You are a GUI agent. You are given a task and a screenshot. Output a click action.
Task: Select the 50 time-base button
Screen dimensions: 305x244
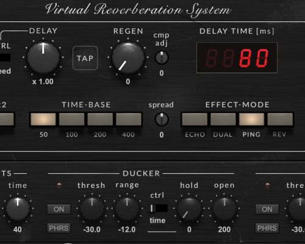(x=43, y=120)
